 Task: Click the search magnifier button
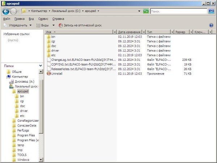click(211, 11)
